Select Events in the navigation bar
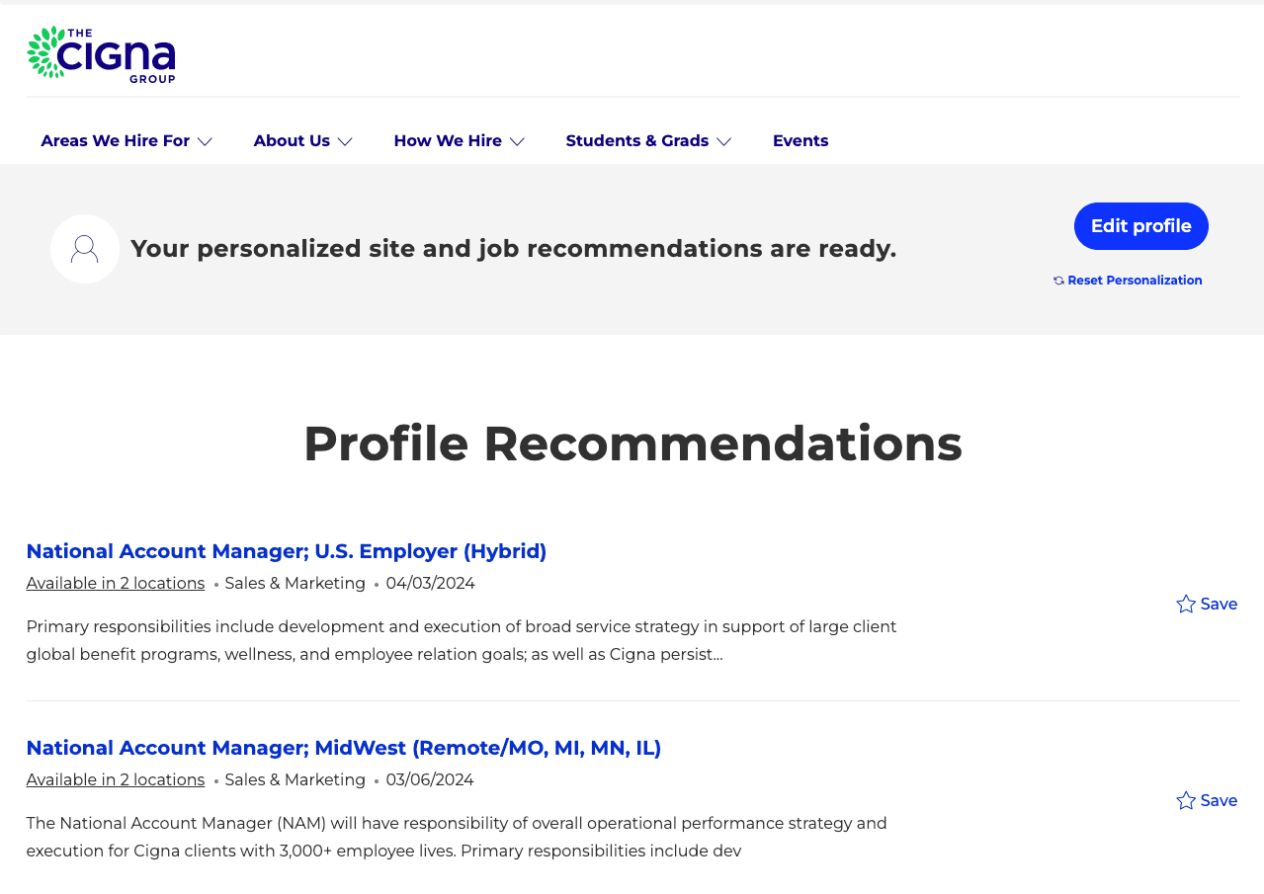The width and height of the screenshot is (1264, 894). [800, 140]
